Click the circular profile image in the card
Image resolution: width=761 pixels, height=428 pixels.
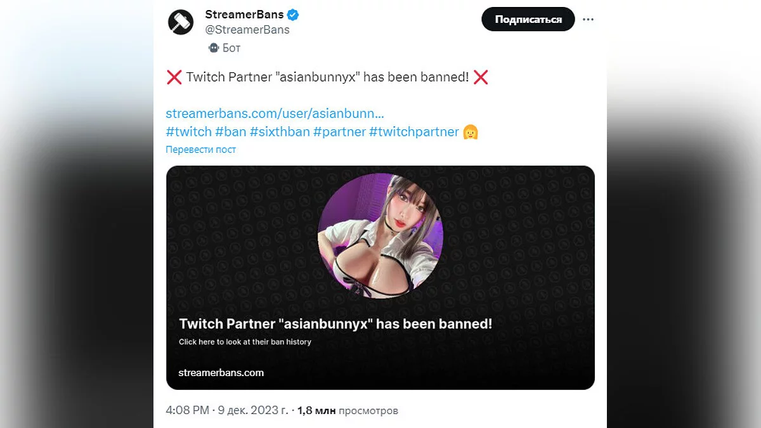tap(380, 236)
